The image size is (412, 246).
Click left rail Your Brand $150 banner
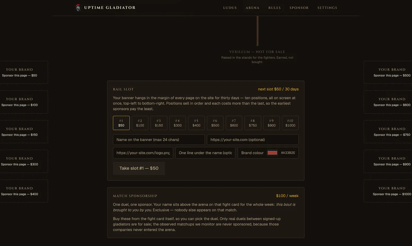coord(24,132)
